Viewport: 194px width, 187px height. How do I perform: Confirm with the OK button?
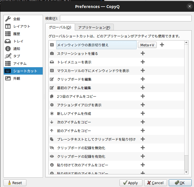click(x=180, y=183)
